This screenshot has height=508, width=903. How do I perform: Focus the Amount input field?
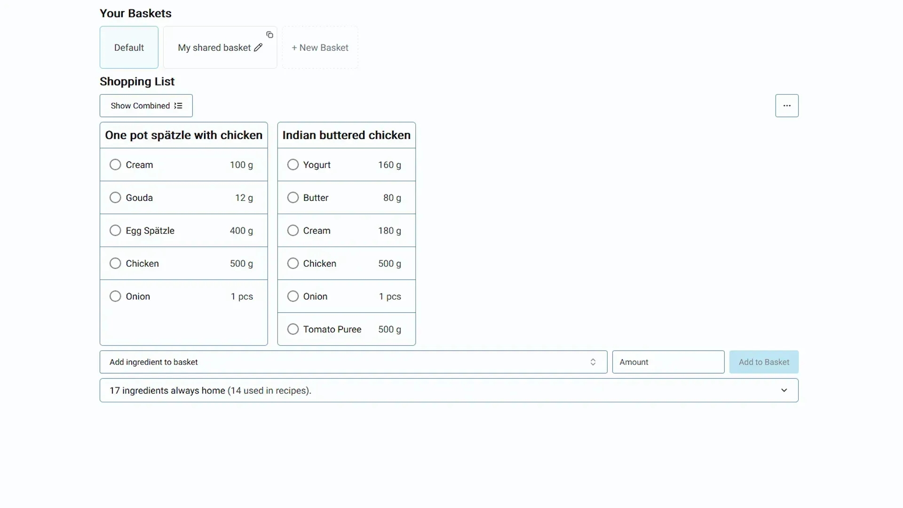pyautogui.click(x=668, y=362)
